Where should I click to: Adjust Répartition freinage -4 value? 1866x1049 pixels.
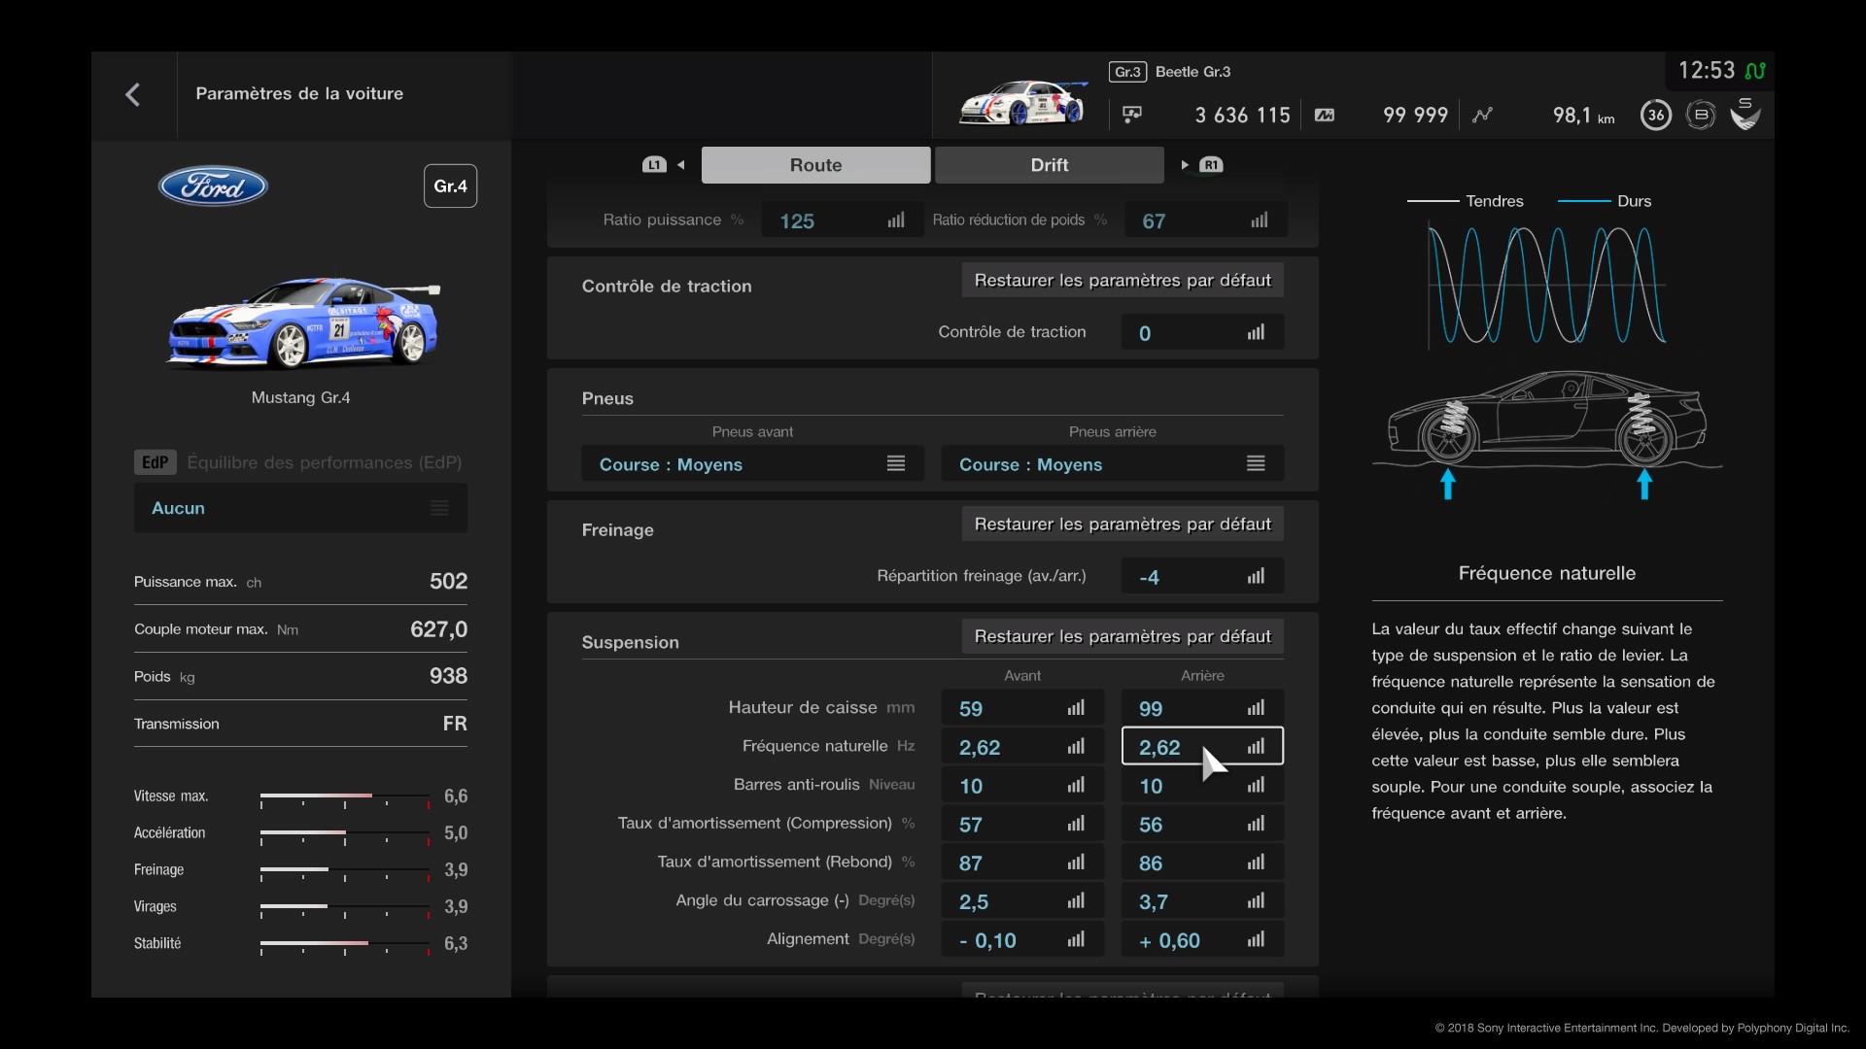click(1202, 576)
